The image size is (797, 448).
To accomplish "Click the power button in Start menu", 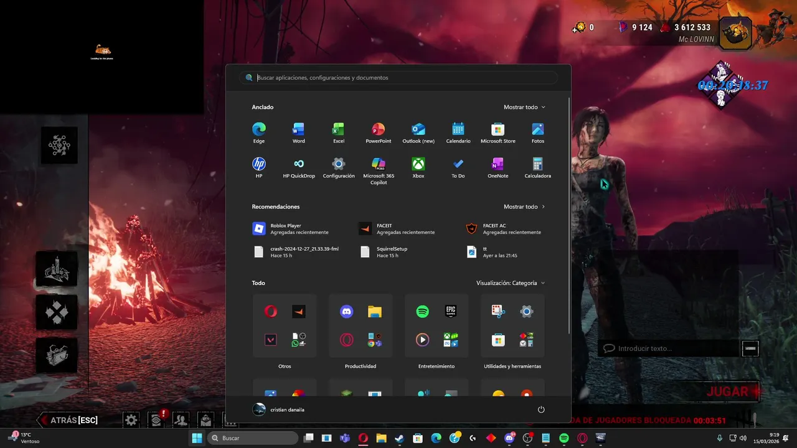I will click(x=541, y=409).
